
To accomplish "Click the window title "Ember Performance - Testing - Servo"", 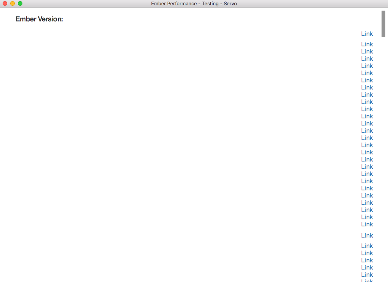I will tap(194, 4).
